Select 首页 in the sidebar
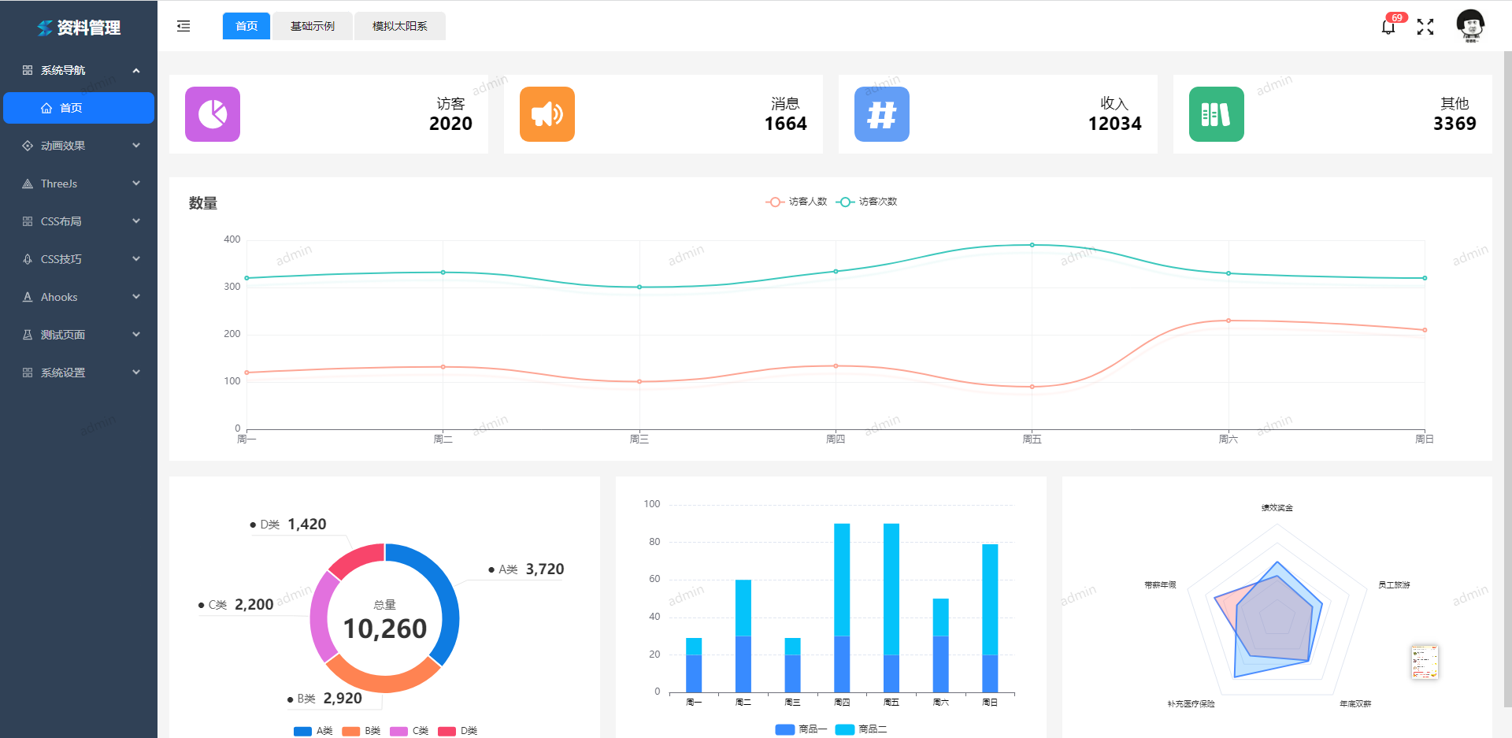The width and height of the screenshot is (1512, 738). [79, 108]
